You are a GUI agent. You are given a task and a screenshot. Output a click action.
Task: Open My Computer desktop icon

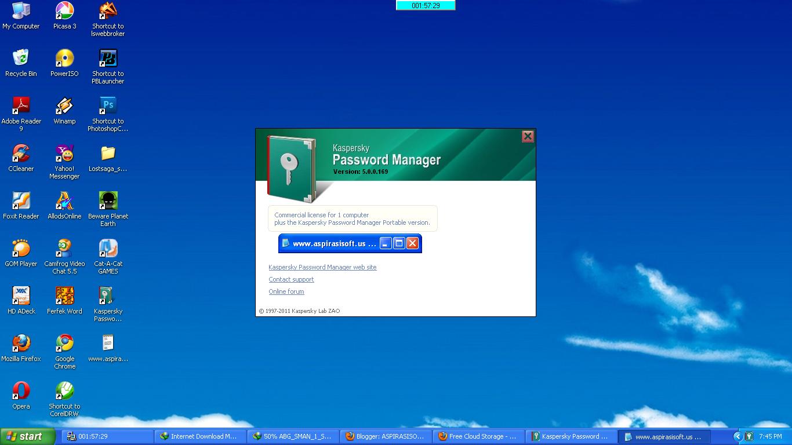coord(21,16)
